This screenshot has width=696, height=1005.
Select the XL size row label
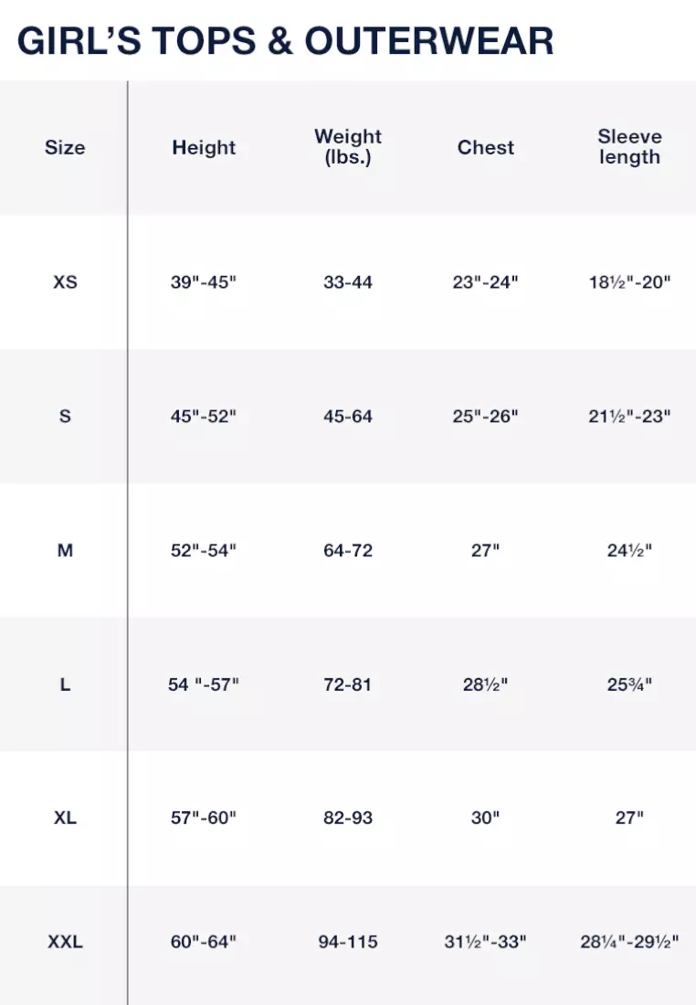point(65,818)
